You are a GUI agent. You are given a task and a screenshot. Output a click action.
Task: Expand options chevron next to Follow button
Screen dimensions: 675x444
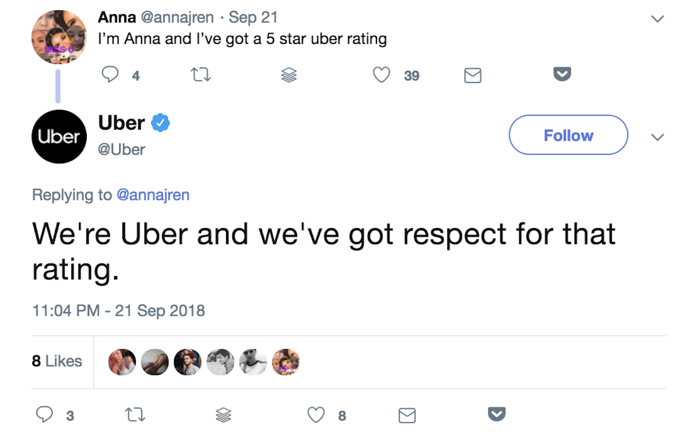pyautogui.click(x=657, y=137)
